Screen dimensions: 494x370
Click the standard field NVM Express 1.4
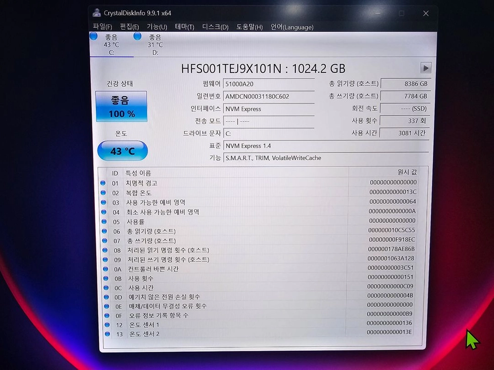pyautogui.click(x=326, y=146)
